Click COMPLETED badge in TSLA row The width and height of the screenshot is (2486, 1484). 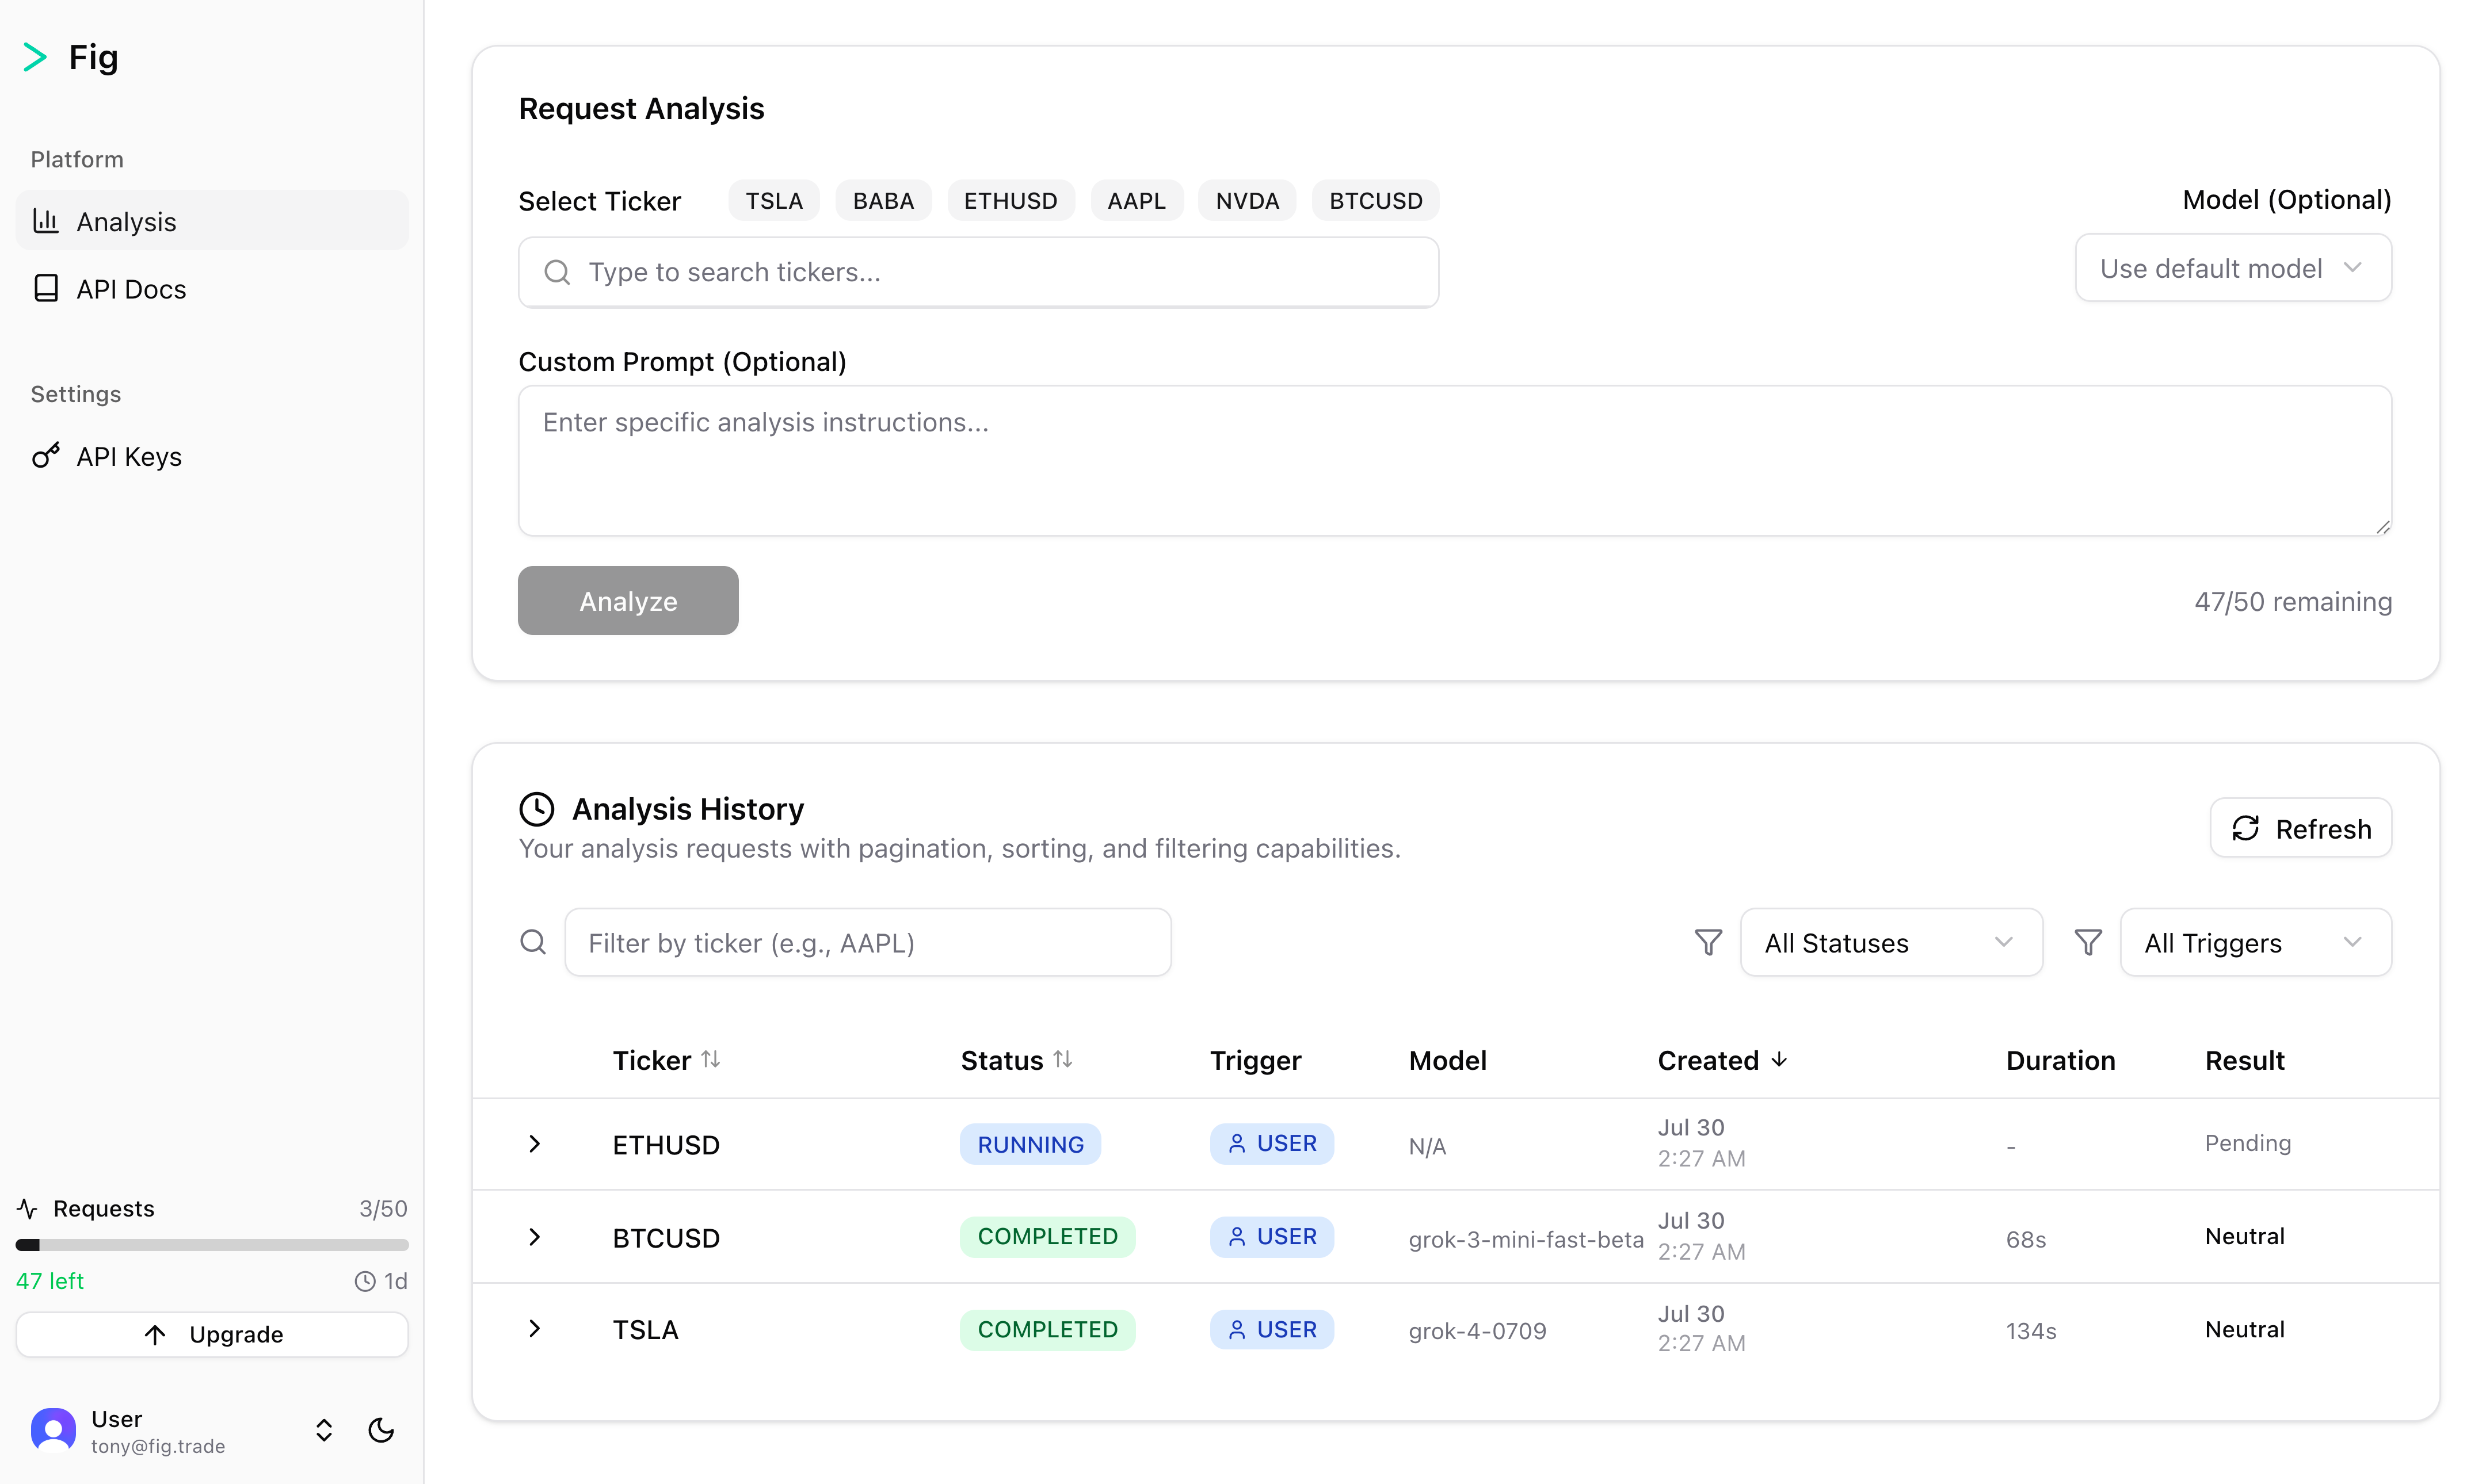pos(1047,1330)
